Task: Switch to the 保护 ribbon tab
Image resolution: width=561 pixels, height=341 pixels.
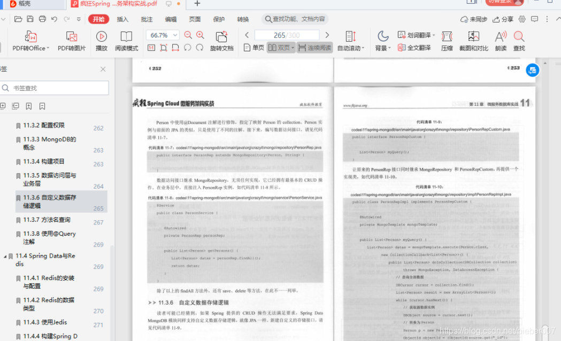Action: (219, 19)
